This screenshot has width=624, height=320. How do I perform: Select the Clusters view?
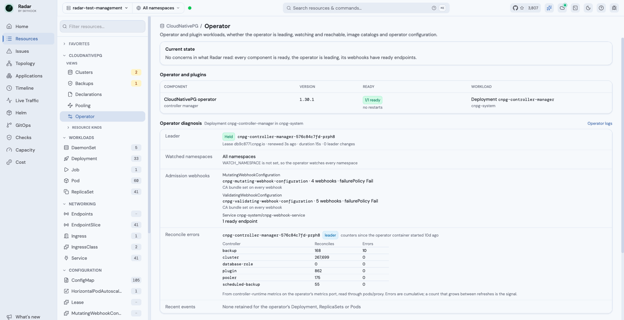102,72
